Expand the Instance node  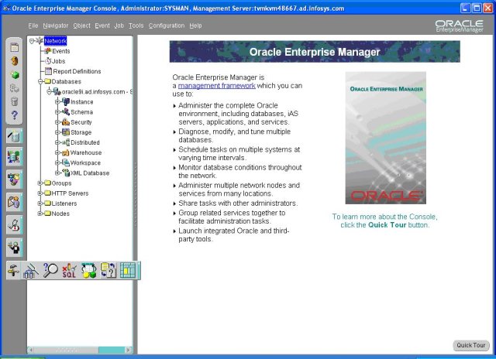(57, 101)
